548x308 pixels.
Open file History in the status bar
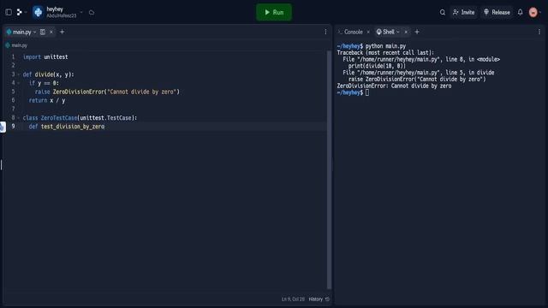click(x=319, y=299)
